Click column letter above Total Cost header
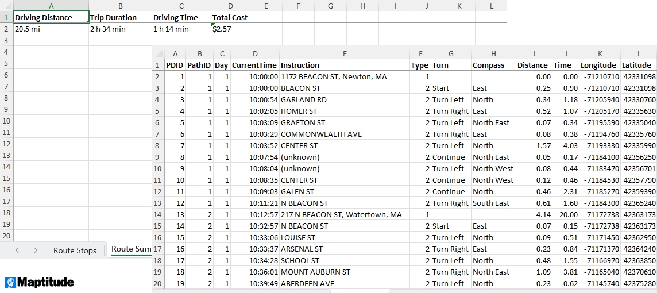657x293 pixels. click(x=230, y=6)
